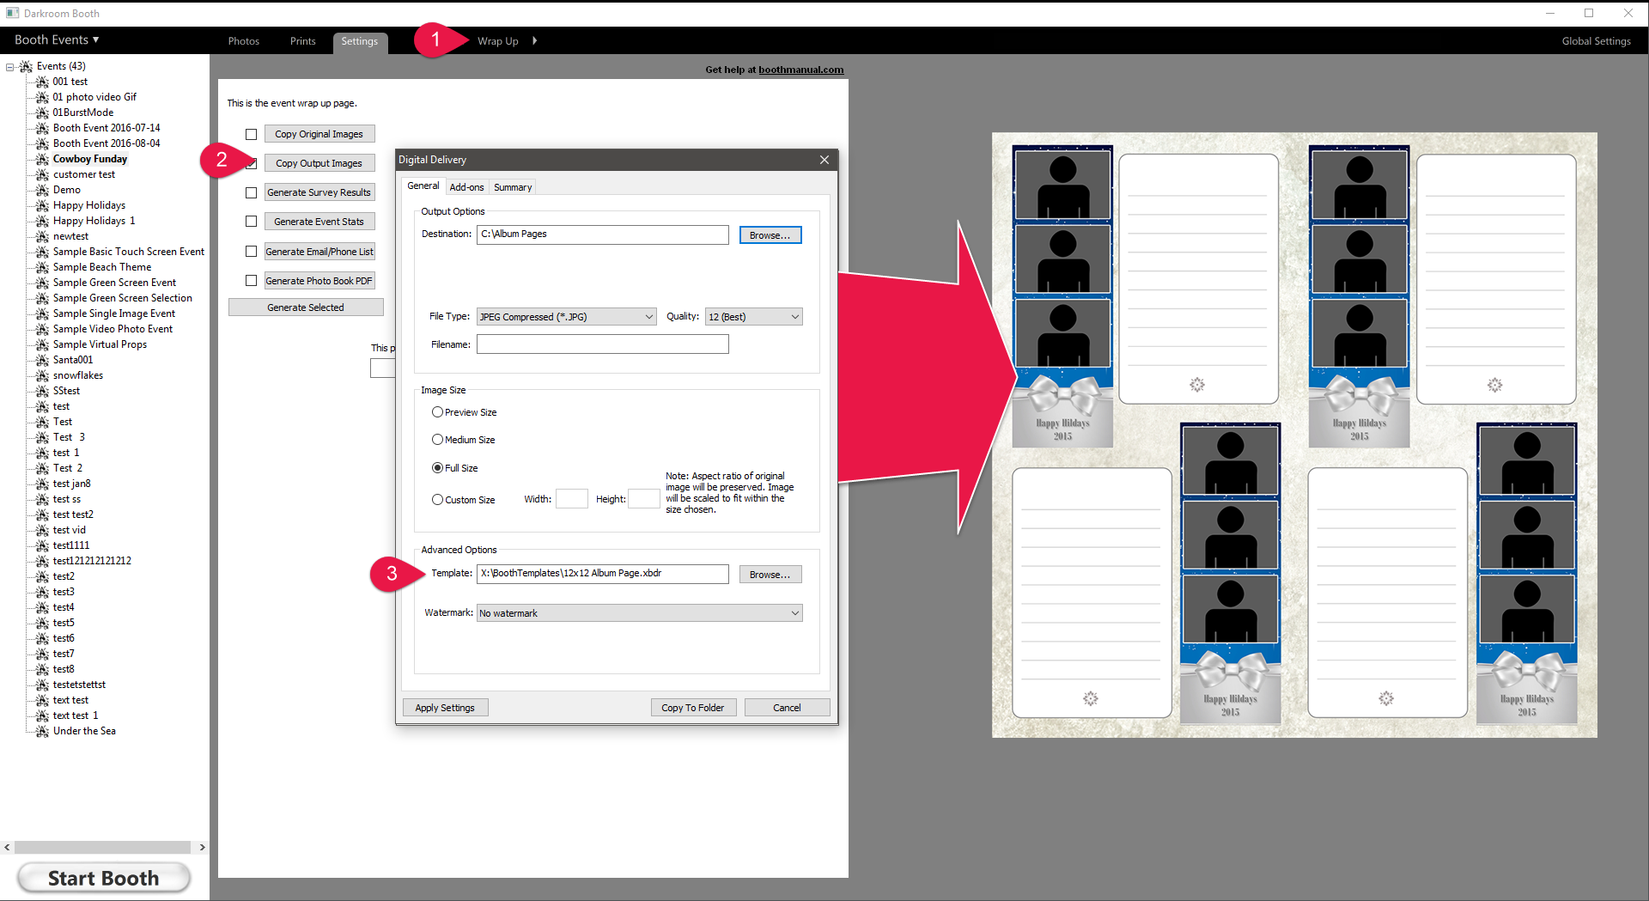Click the icon next to 'Happy Holidays 1'
The width and height of the screenshot is (1649, 901).
click(42, 221)
